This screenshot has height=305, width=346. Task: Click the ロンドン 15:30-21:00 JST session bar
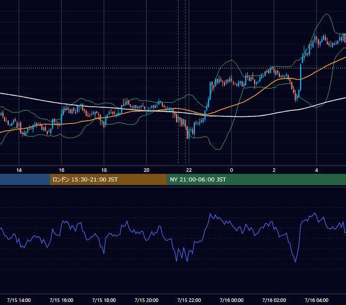[108, 179]
